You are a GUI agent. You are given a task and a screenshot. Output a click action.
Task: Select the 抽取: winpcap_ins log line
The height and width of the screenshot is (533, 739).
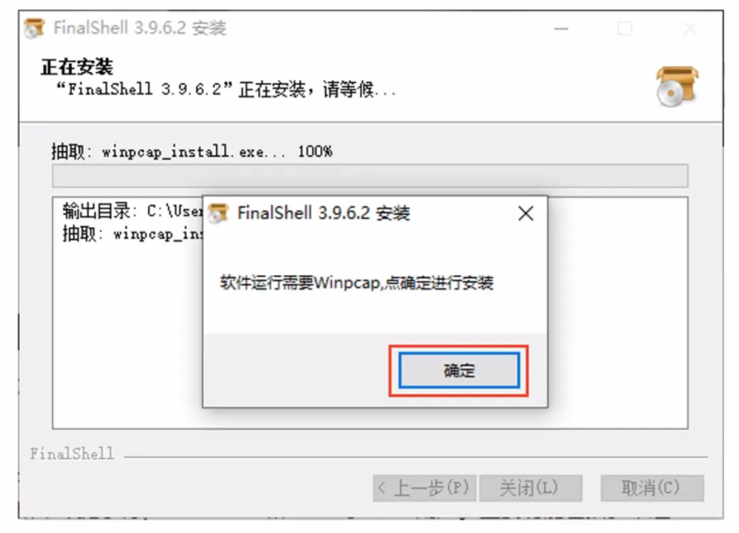[x=133, y=233]
